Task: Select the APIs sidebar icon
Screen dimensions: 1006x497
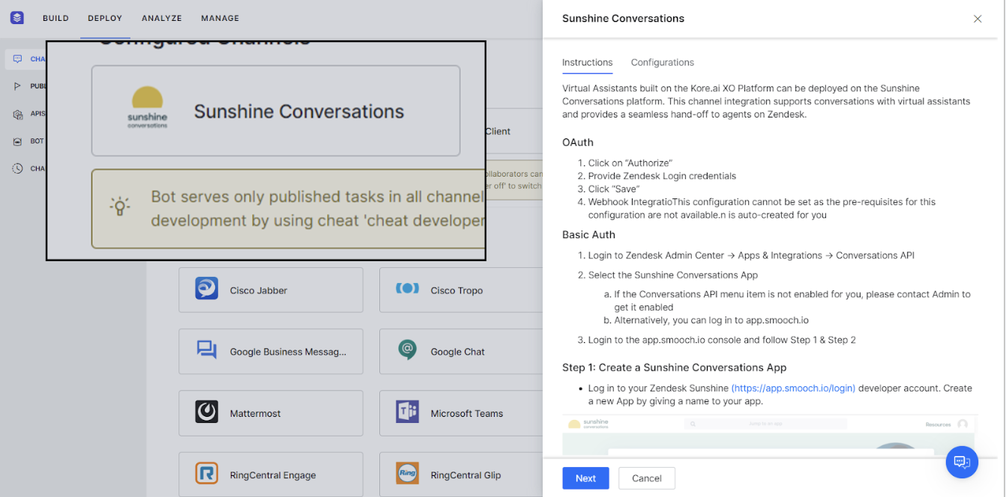Action: click(17, 114)
